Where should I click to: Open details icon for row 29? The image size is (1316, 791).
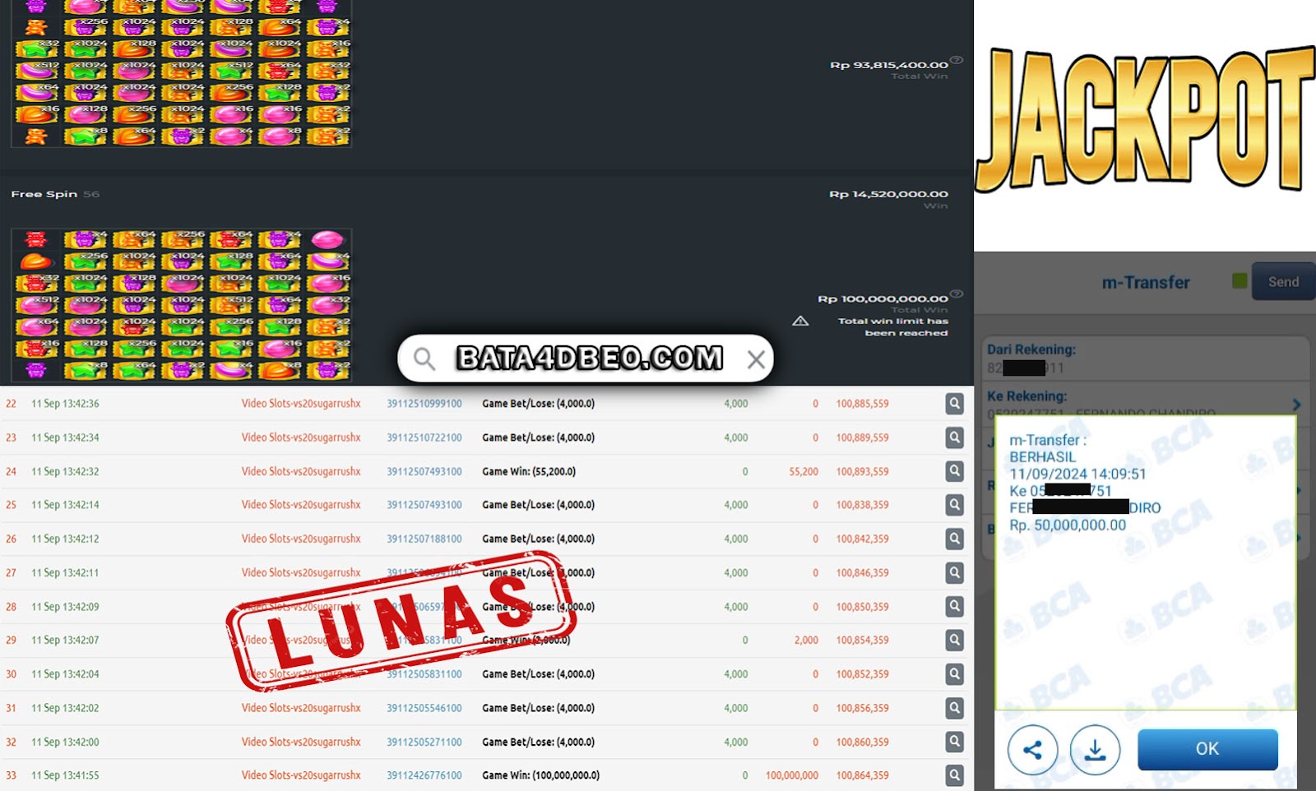tap(954, 640)
